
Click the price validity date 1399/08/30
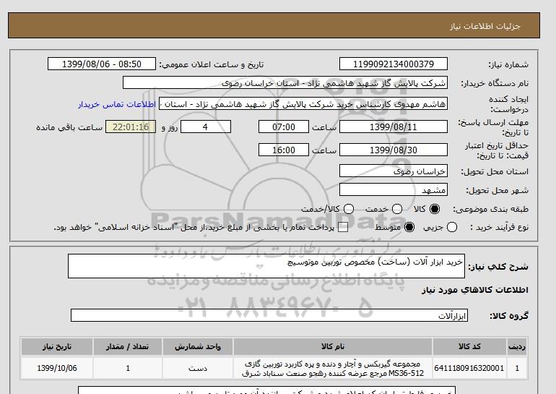[394, 150]
